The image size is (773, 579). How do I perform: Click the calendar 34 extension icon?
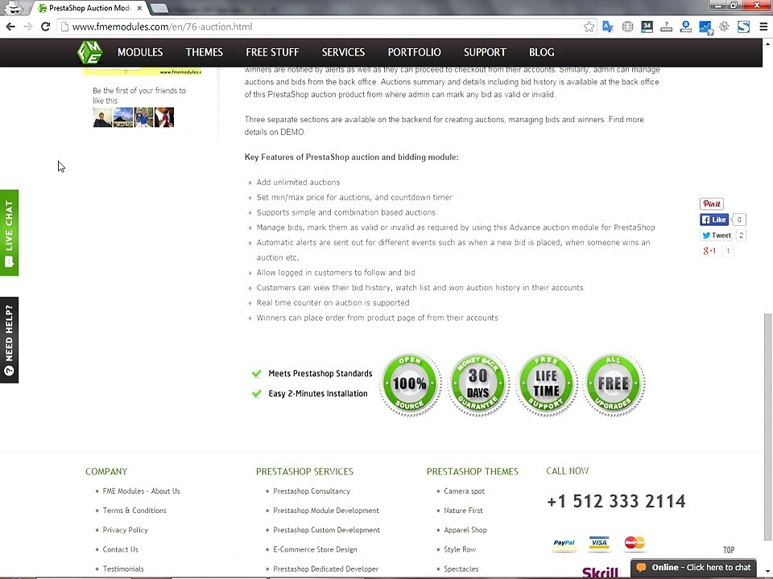tap(647, 27)
